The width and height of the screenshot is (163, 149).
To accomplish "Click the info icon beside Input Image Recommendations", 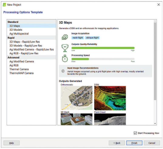I will pyautogui.click(x=63, y=71).
